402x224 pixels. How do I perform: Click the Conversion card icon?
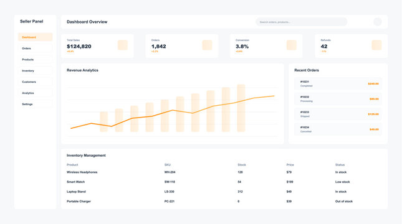pos(292,45)
